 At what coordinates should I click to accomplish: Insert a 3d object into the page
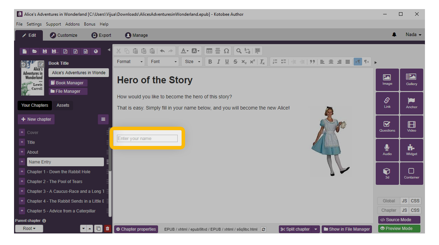click(387, 173)
